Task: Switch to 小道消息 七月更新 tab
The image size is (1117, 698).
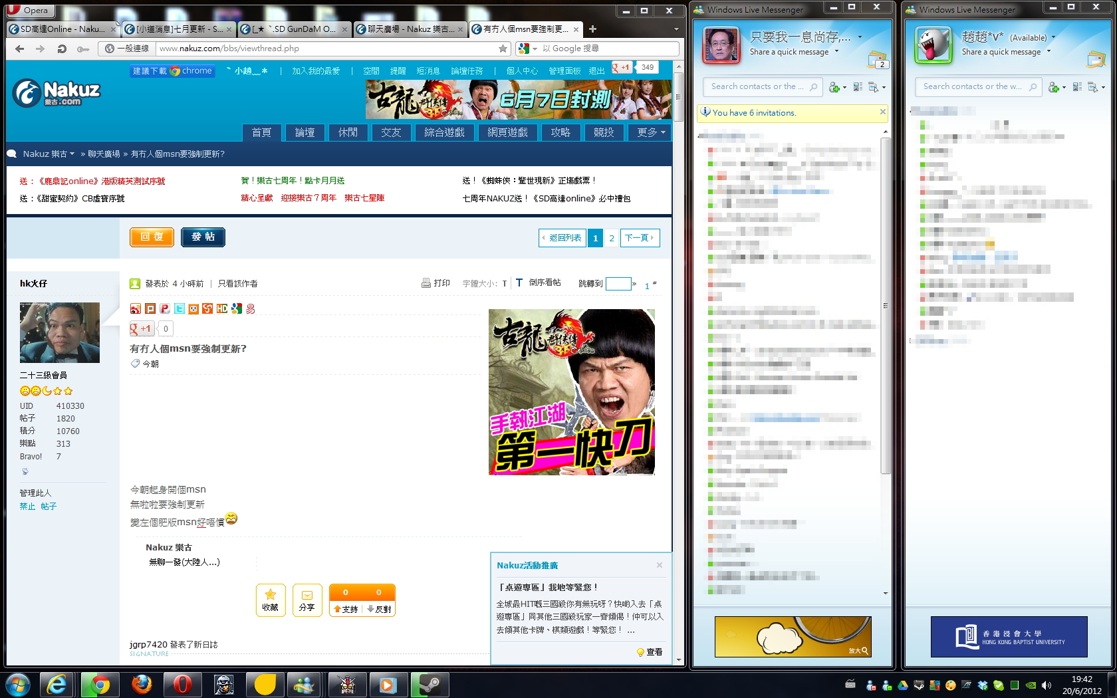Action: tap(178, 29)
